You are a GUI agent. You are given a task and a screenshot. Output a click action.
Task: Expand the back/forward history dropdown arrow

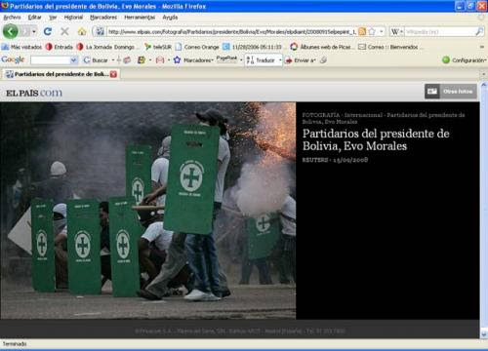(x=34, y=31)
